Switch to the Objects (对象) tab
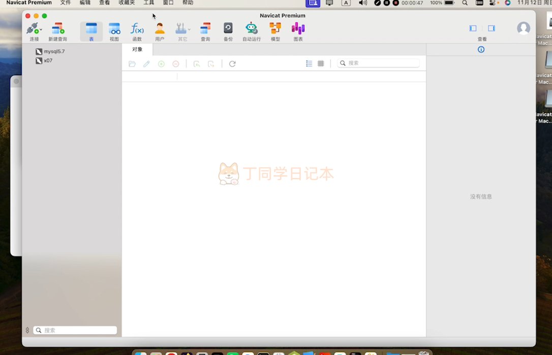The image size is (552, 355). tap(137, 49)
